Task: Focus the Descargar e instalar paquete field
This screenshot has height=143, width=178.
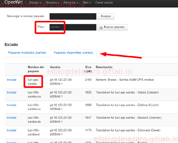Action: pyautogui.click(x=73, y=16)
